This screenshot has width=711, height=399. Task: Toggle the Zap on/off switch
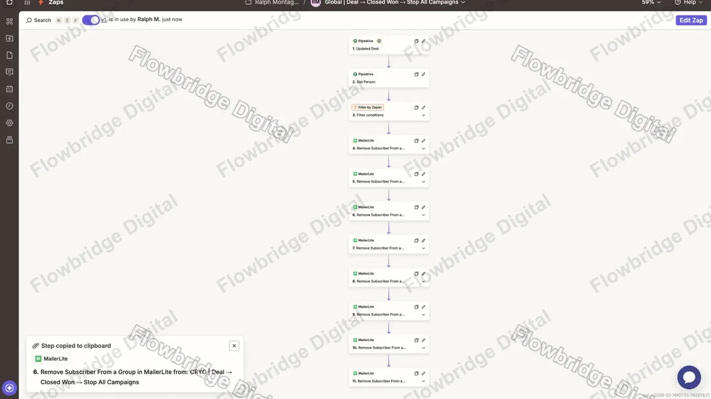91,20
